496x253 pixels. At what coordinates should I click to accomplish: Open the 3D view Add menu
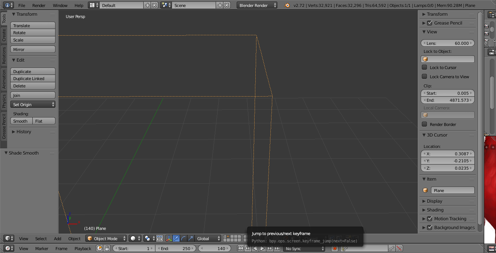click(58, 238)
